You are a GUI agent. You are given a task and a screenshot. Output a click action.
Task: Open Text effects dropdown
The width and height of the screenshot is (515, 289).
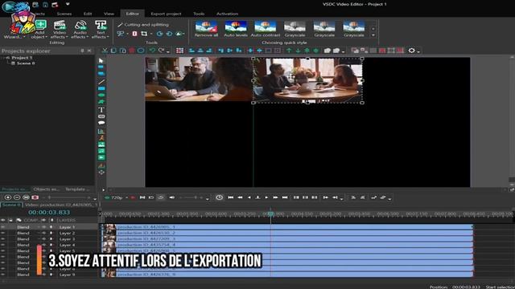[100, 30]
